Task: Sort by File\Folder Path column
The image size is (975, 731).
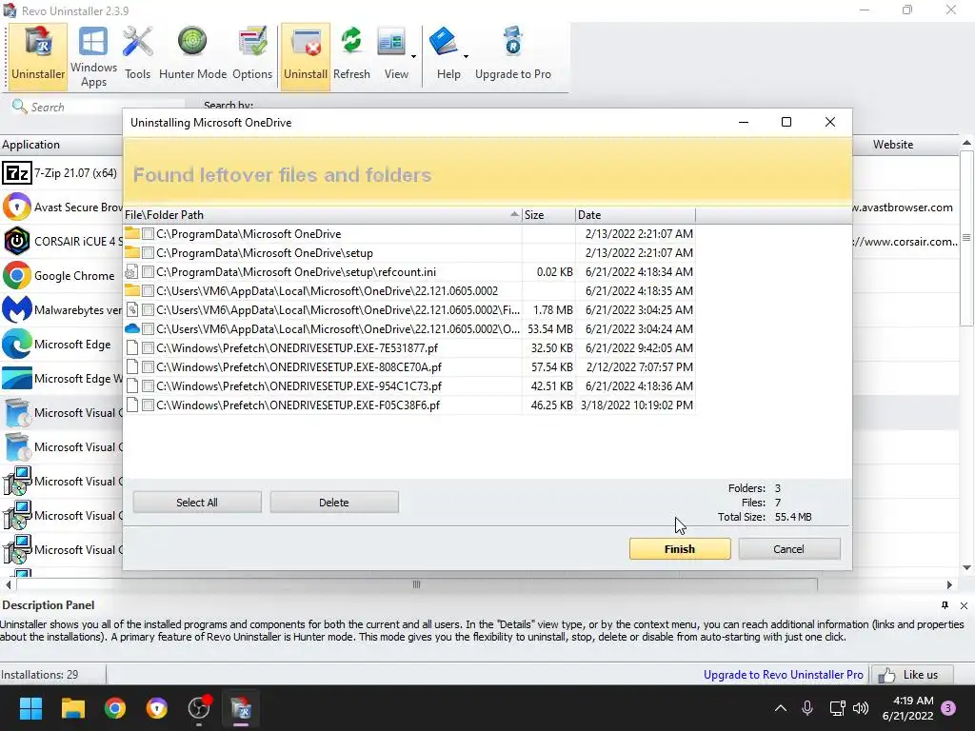Action: coord(323,215)
